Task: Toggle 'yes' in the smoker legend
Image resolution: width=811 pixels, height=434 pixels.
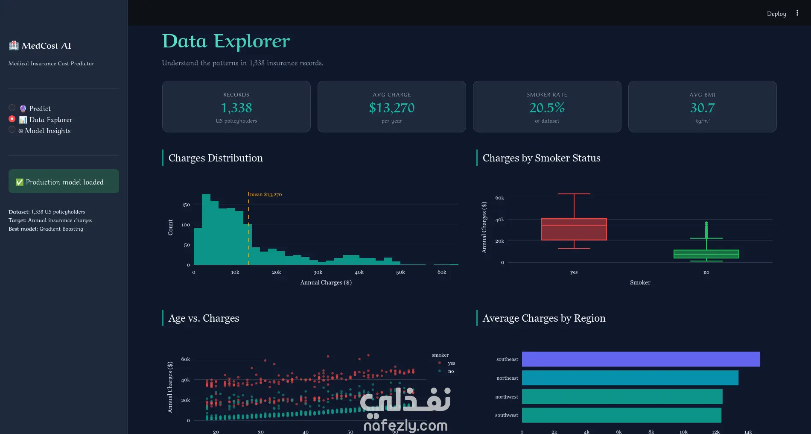Action: coord(447,363)
